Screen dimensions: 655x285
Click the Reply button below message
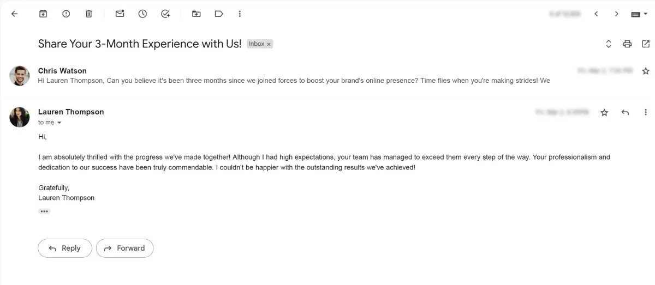(65, 248)
